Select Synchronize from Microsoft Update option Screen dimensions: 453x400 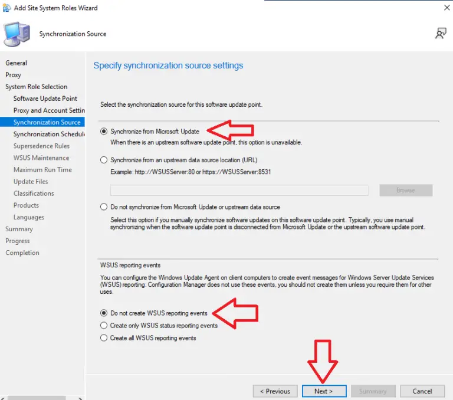pyautogui.click(x=104, y=132)
